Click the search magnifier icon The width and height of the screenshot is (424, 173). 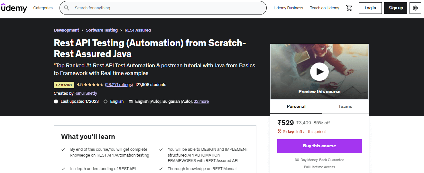pos(67,8)
